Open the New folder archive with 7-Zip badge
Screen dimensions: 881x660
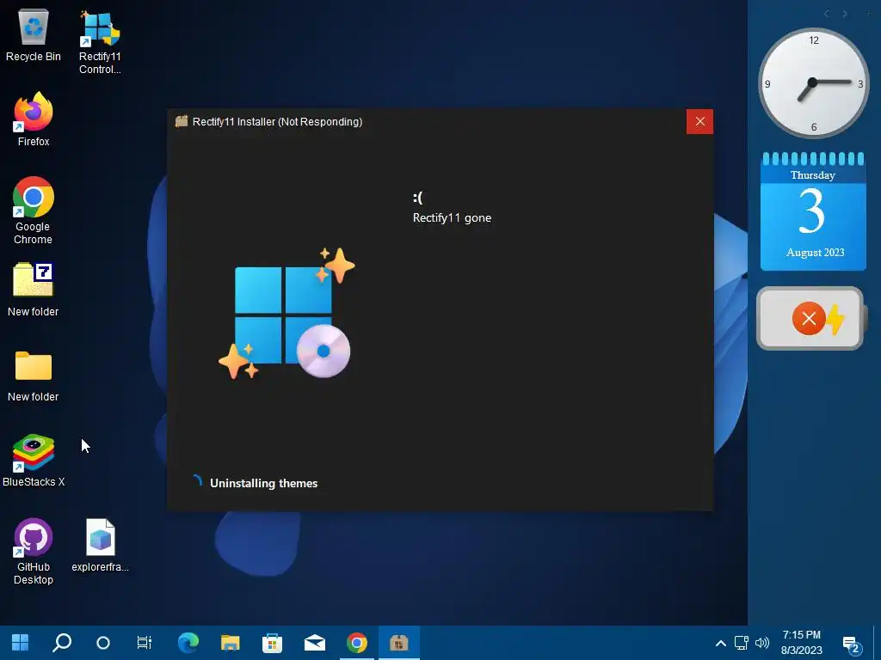click(34, 290)
